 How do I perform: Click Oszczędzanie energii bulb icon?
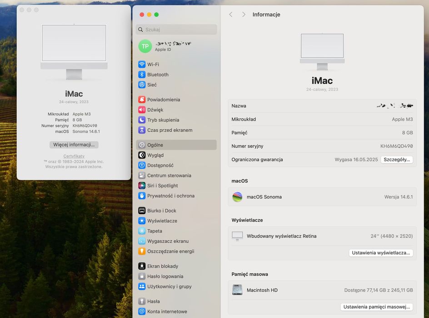click(142, 251)
